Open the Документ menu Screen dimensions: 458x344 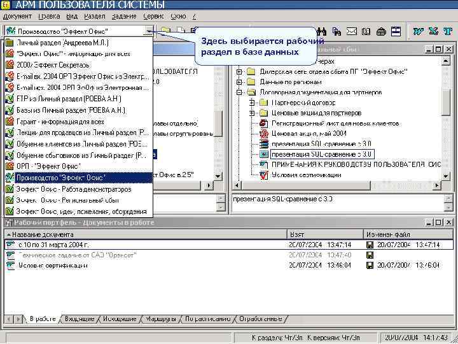click(17, 17)
